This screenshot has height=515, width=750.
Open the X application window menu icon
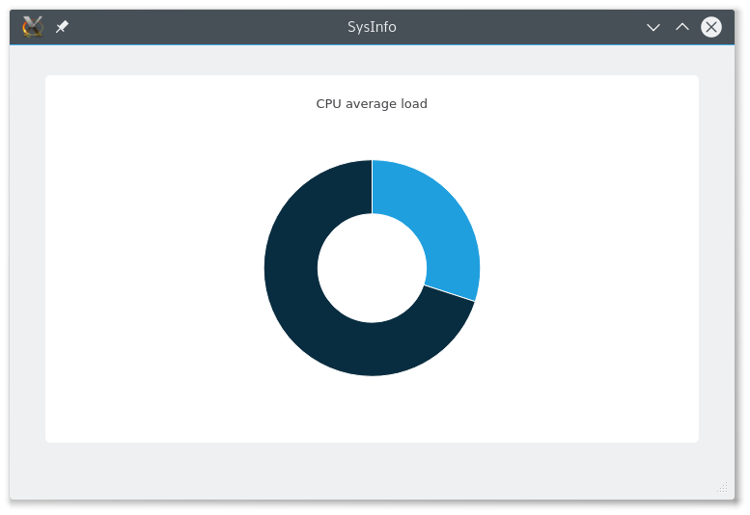(x=33, y=27)
